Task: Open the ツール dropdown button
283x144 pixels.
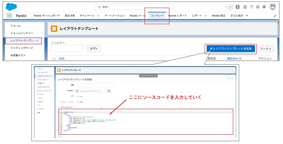Action: tap(266, 49)
